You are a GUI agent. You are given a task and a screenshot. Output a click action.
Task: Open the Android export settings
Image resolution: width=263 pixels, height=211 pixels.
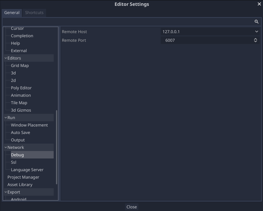[18, 199]
